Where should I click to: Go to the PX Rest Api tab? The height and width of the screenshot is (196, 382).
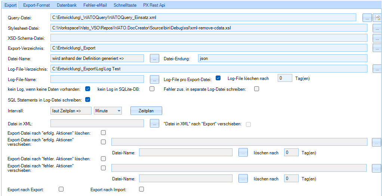click(x=154, y=5)
